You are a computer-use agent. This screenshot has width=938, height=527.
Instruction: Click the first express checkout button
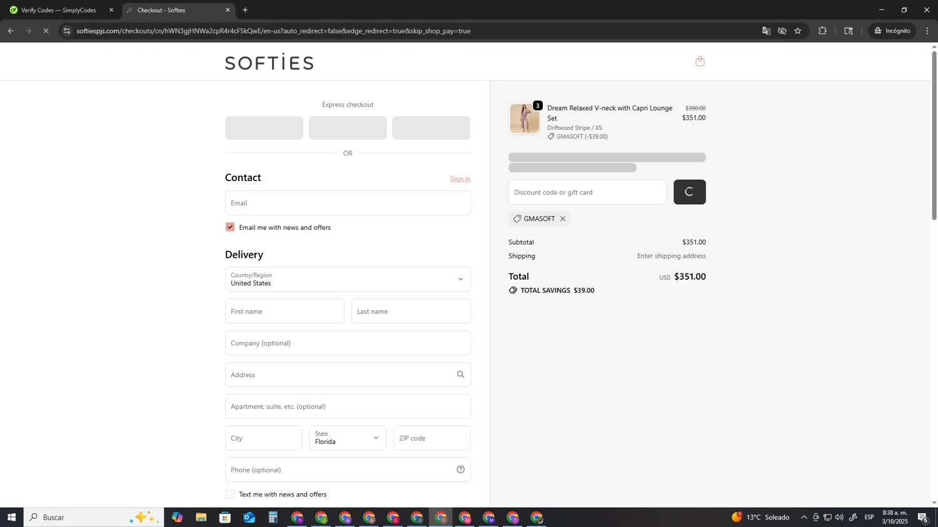(x=264, y=128)
